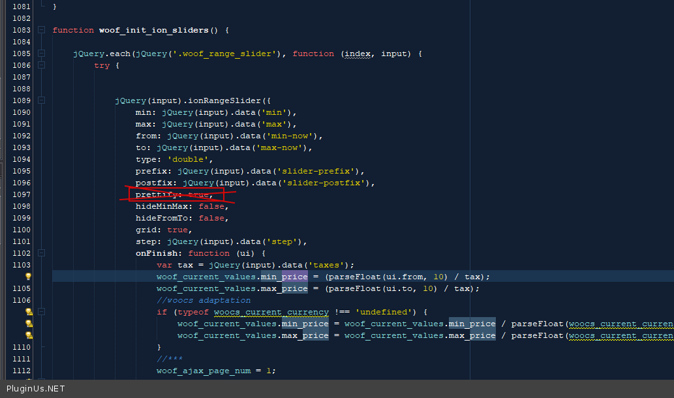
Task: Click line number 1100 in the gutter
Action: (x=22, y=230)
